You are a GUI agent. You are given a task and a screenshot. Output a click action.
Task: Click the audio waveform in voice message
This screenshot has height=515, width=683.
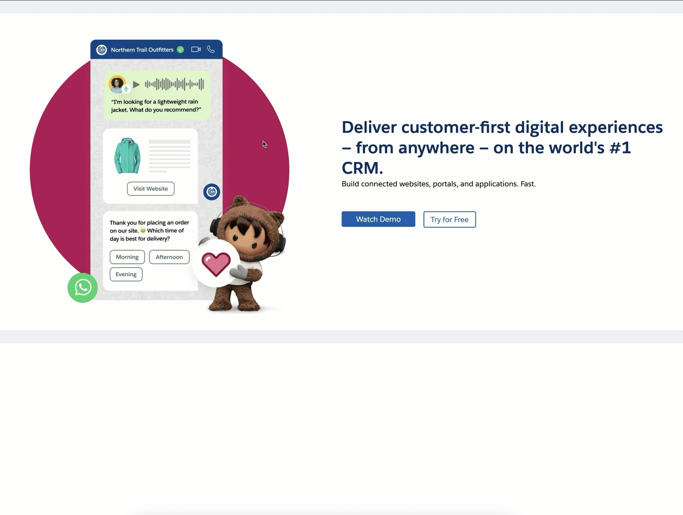174,84
